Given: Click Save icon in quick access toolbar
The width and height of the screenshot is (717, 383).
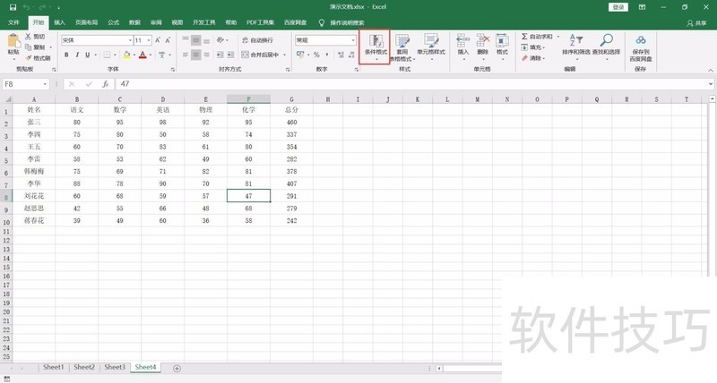Looking at the screenshot, I should coord(13,7).
